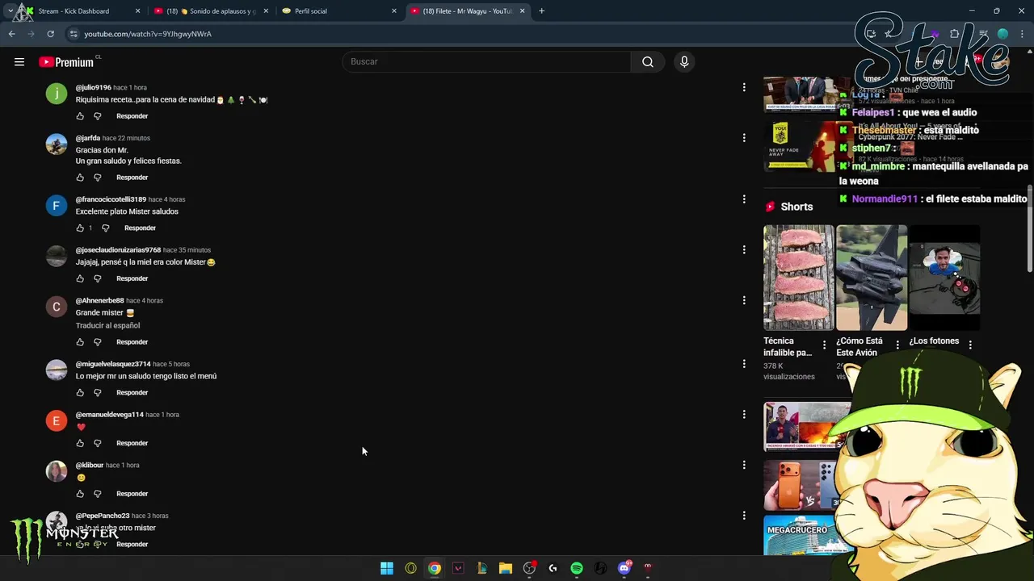Open the YouTube guide hamburger menu
1034x581 pixels.
[19, 61]
